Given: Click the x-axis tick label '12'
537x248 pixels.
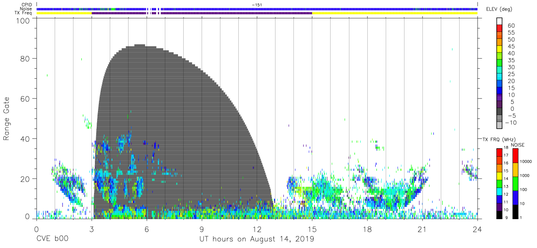Looking at the screenshot, I should point(257,229).
